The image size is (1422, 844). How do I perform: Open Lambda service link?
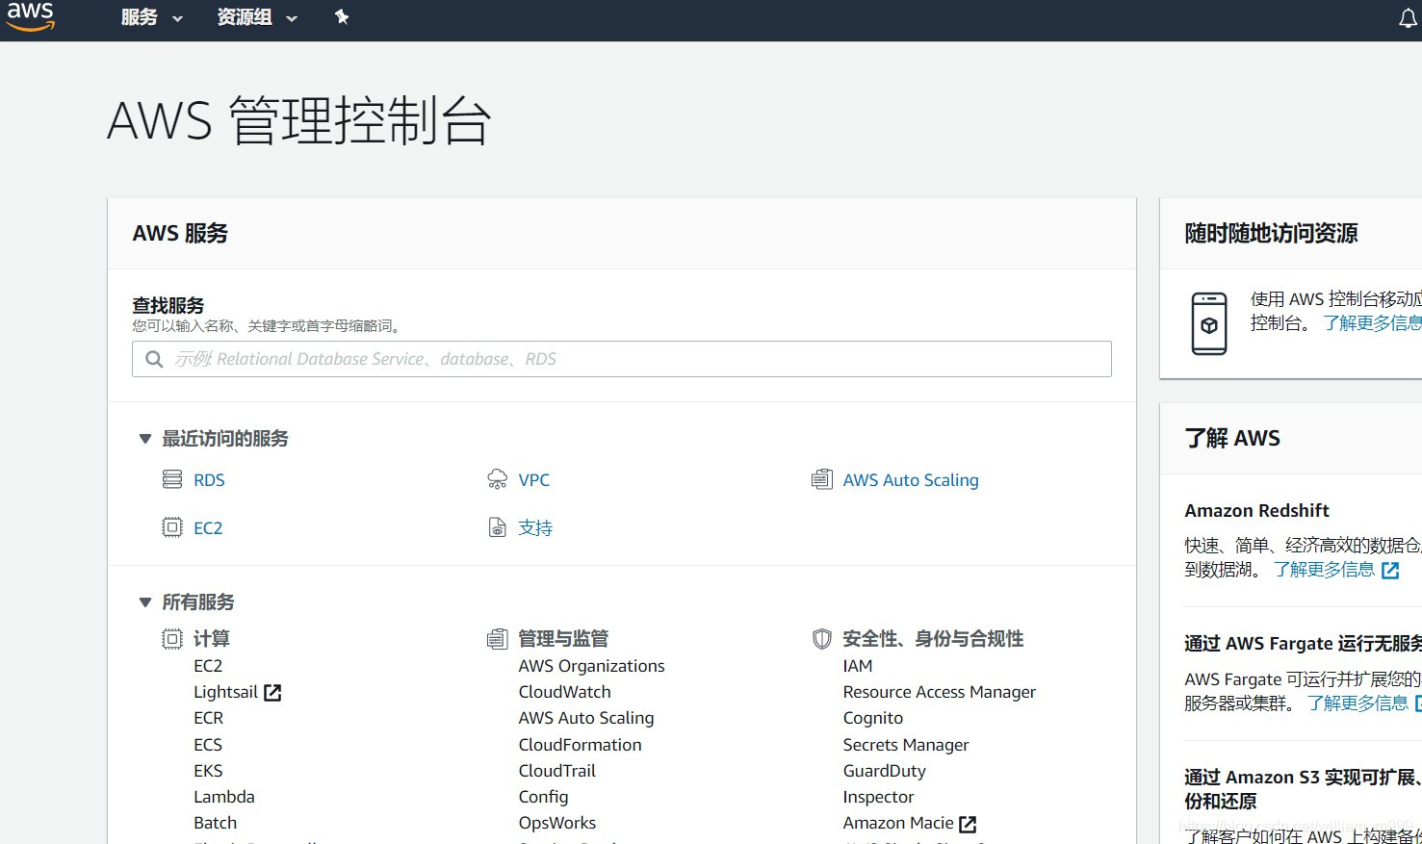click(224, 797)
